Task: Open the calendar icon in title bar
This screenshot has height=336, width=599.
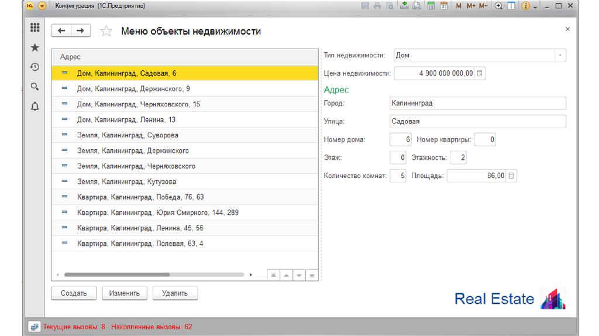Action: tap(443, 6)
